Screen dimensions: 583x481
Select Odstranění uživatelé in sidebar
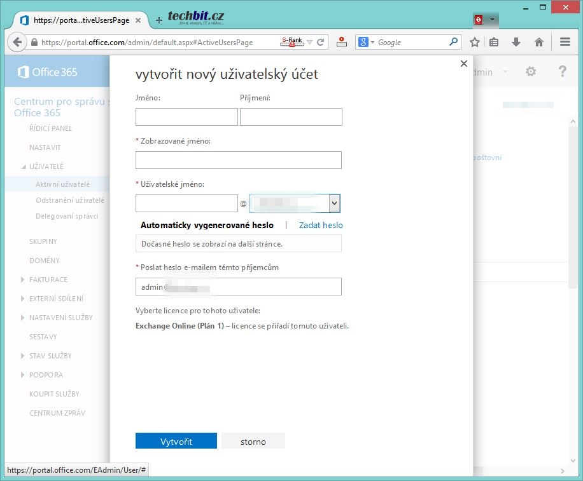coord(70,200)
